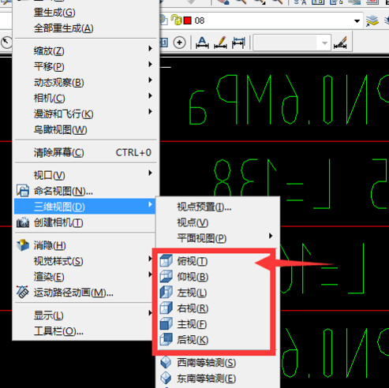
Task: Choose the SE Isometric (东南等轴测) icon
Action: click(x=166, y=379)
